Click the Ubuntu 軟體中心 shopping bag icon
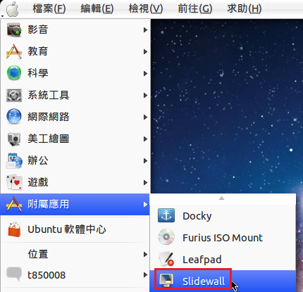Image resolution: width=303 pixels, height=292 pixels. coord(14,229)
